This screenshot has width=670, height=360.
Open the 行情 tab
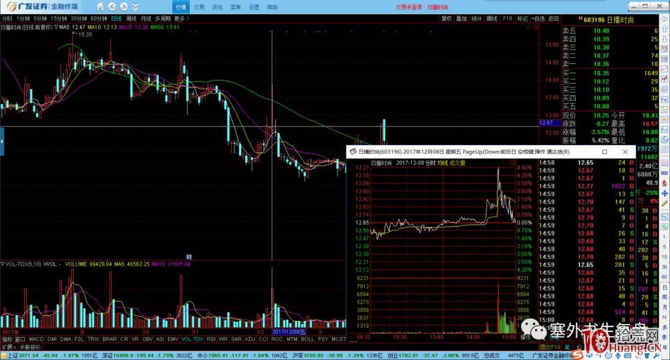click(x=181, y=7)
